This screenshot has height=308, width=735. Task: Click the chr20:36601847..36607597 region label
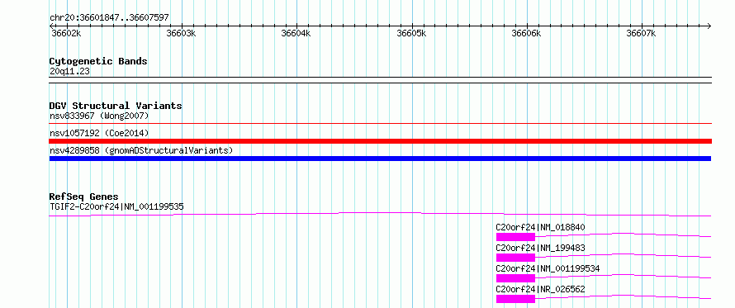tap(109, 18)
